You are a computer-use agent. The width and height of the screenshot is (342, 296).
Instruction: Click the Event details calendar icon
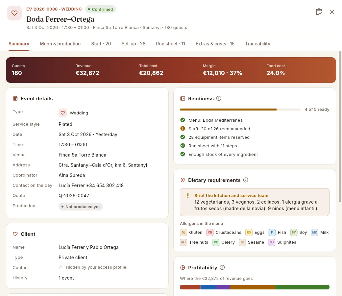point(15,98)
